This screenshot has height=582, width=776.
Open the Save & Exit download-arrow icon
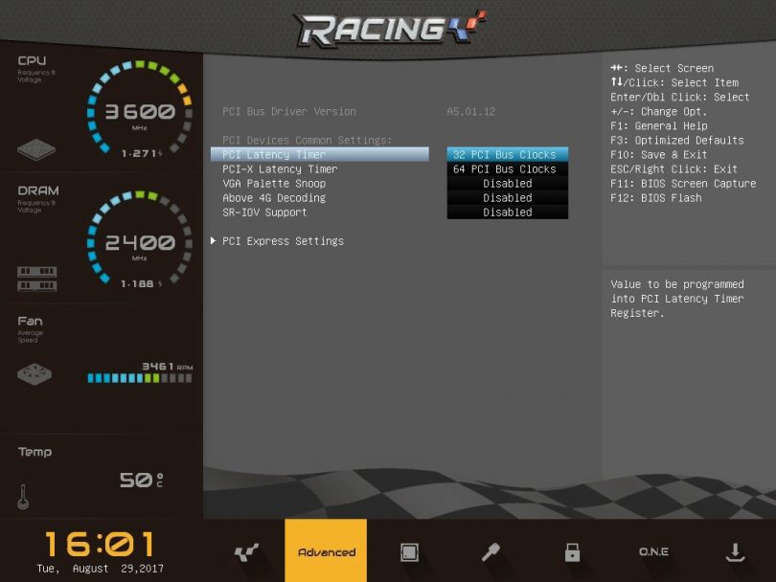pos(735,552)
